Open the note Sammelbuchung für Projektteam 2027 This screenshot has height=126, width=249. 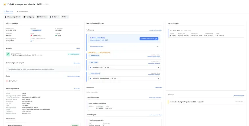pos(187,102)
